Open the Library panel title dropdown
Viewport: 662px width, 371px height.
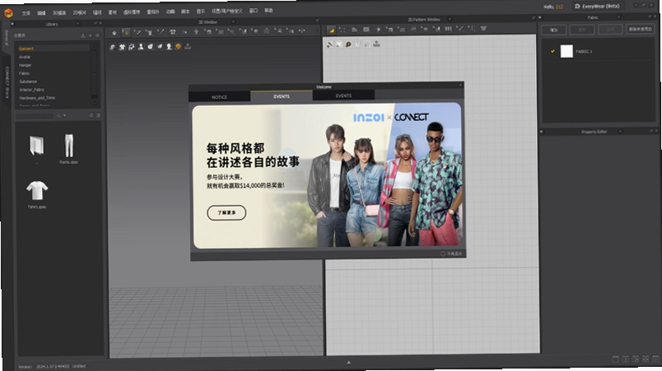[77, 24]
